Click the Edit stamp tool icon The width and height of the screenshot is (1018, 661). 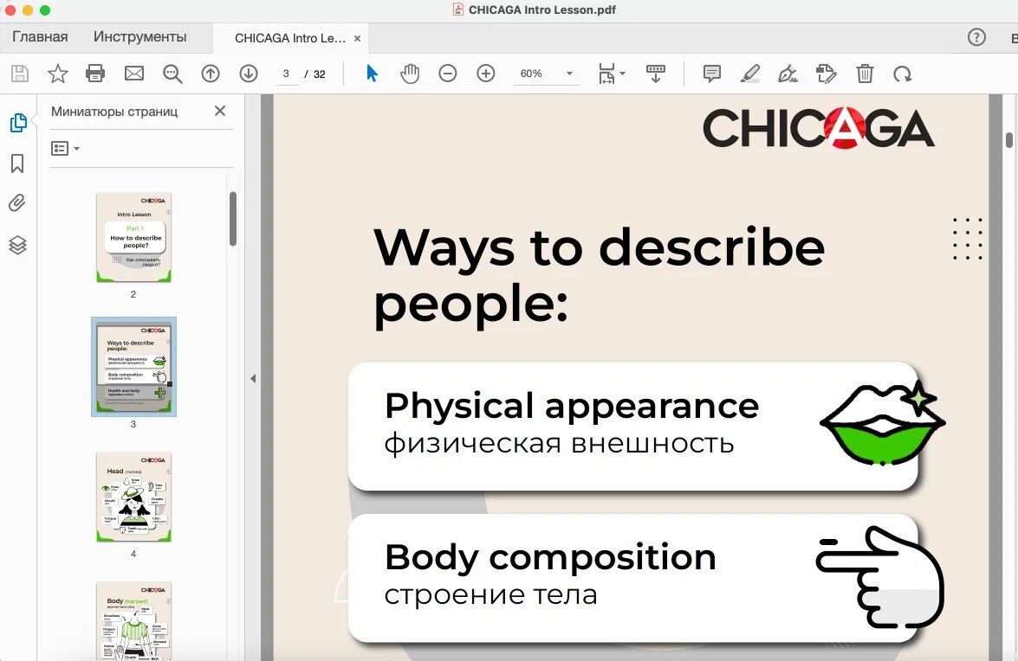(x=827, y=74)
